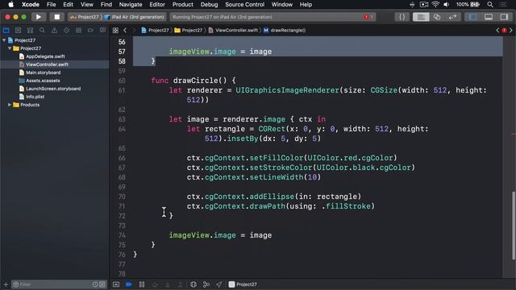Switch to the Assistant editor

tap(437, 17)
